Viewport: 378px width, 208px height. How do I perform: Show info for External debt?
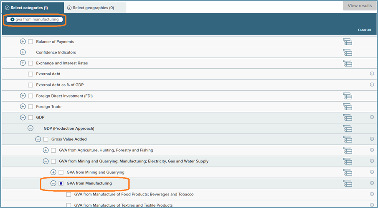(372, 74)
